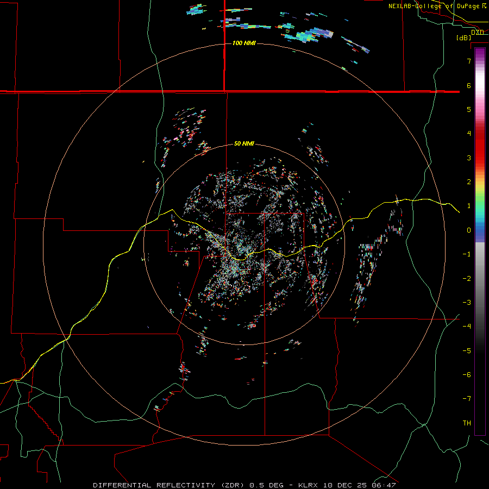
Task: Click the "6" value on the dB scale
Action: [469, 85]
